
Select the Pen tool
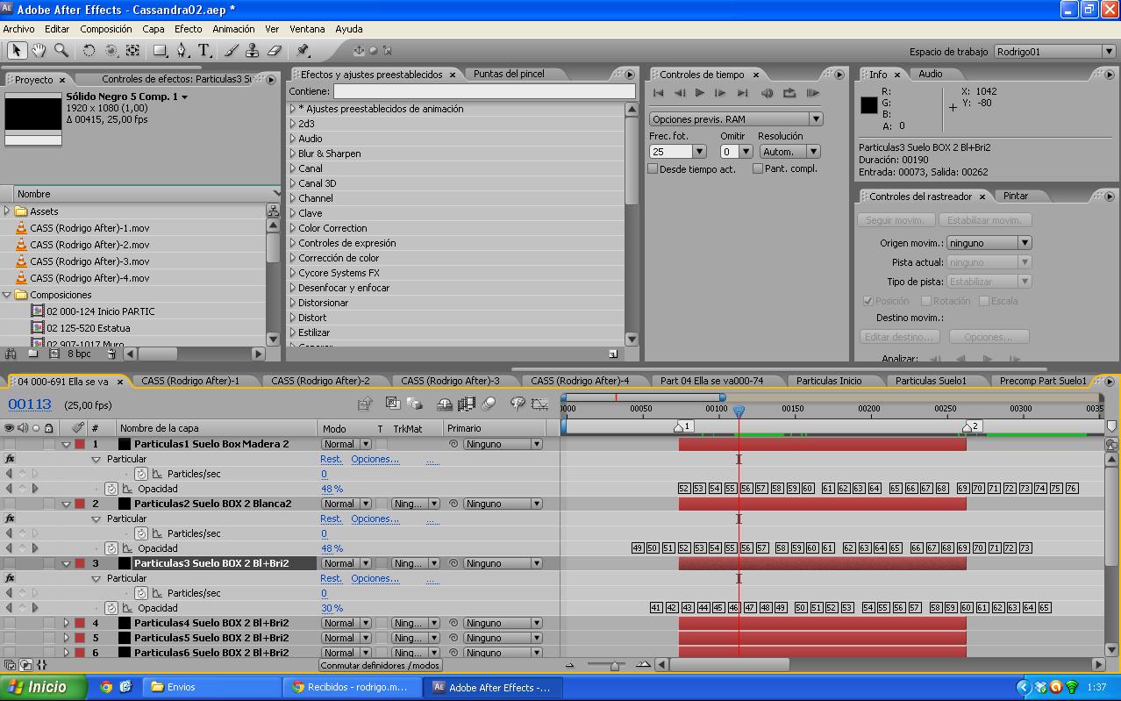point(182,51)
